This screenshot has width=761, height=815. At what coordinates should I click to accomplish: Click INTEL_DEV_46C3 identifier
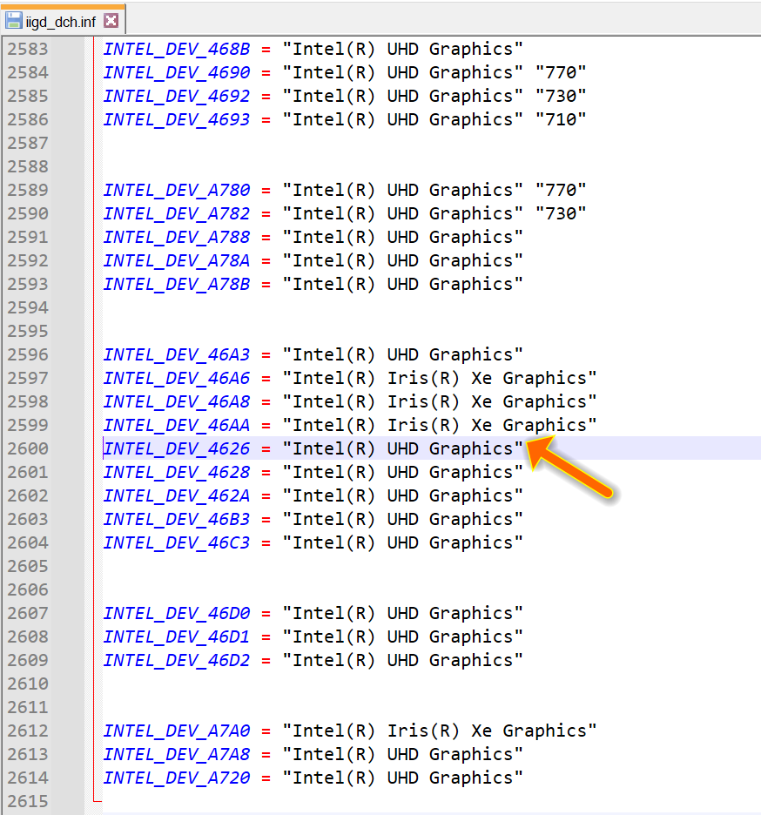point(177,542)
